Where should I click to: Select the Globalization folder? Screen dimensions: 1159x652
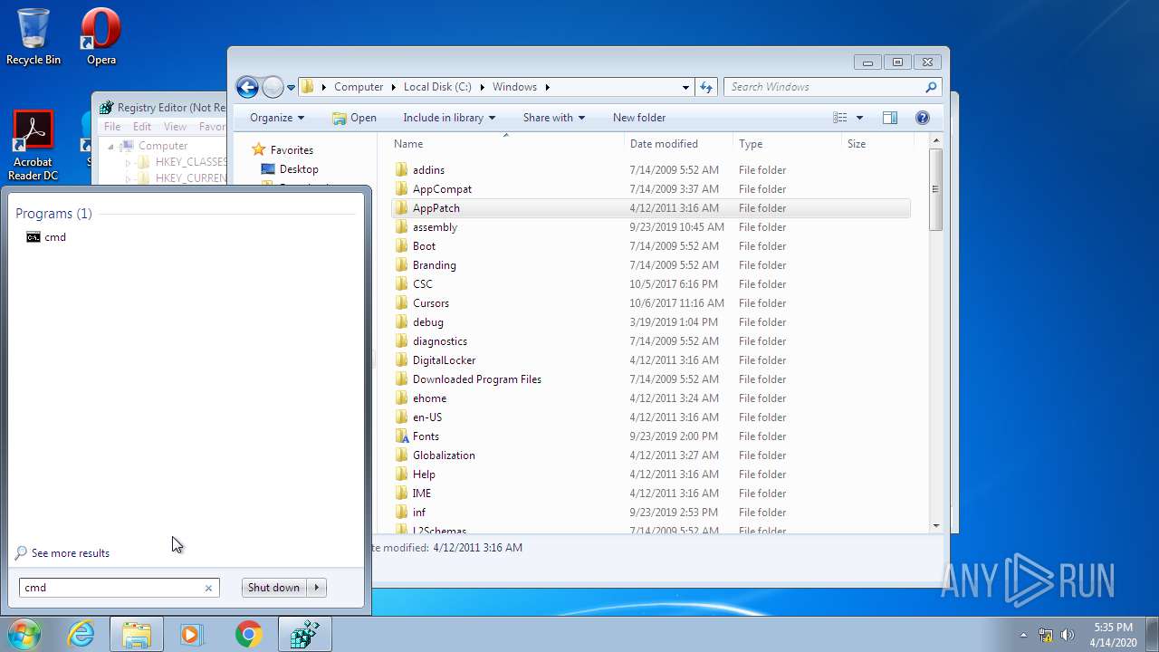tap(651, 455)
